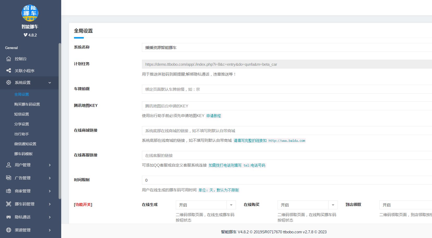
Task: Click the tel:电话号码 hint text
Action: point(254,165)
